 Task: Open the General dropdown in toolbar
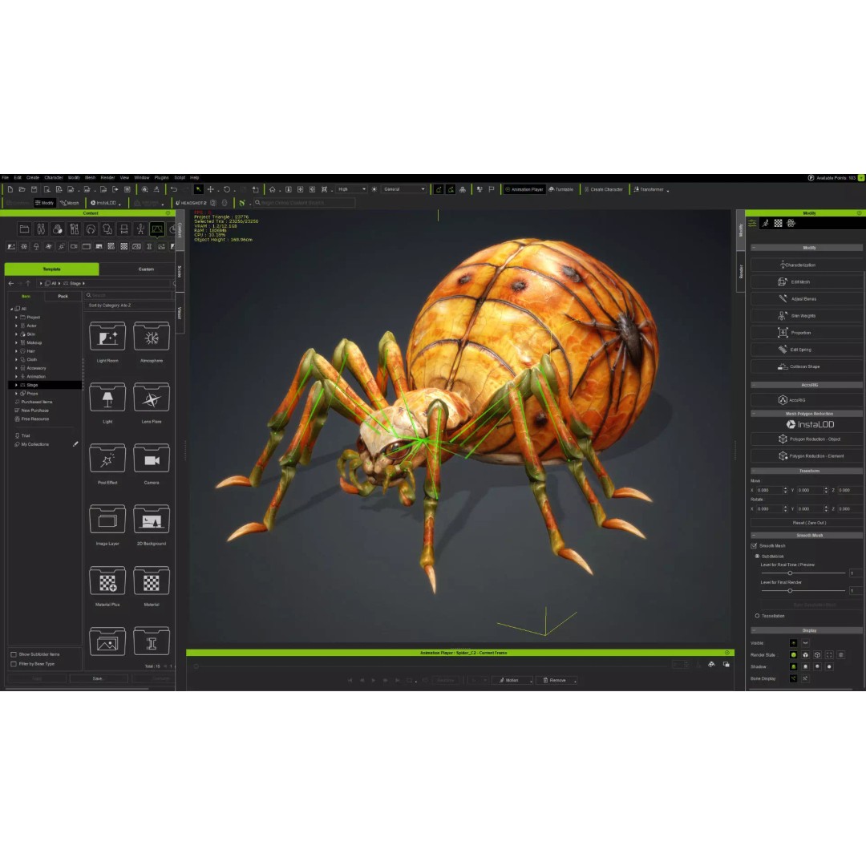(404, 189)
